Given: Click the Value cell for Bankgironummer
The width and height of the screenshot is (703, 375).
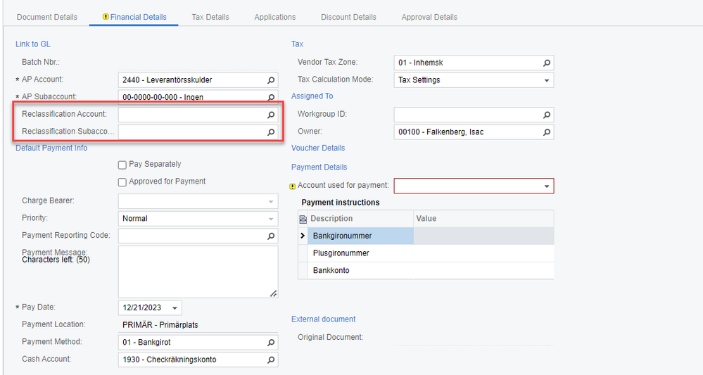Looking at the screenshot, I should (483, 236).
